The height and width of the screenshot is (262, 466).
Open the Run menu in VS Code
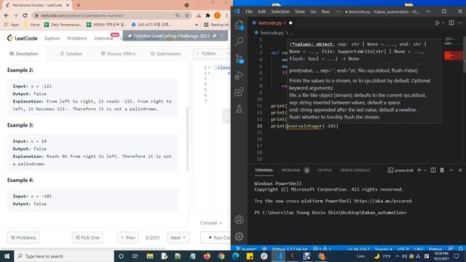[325, 12]
